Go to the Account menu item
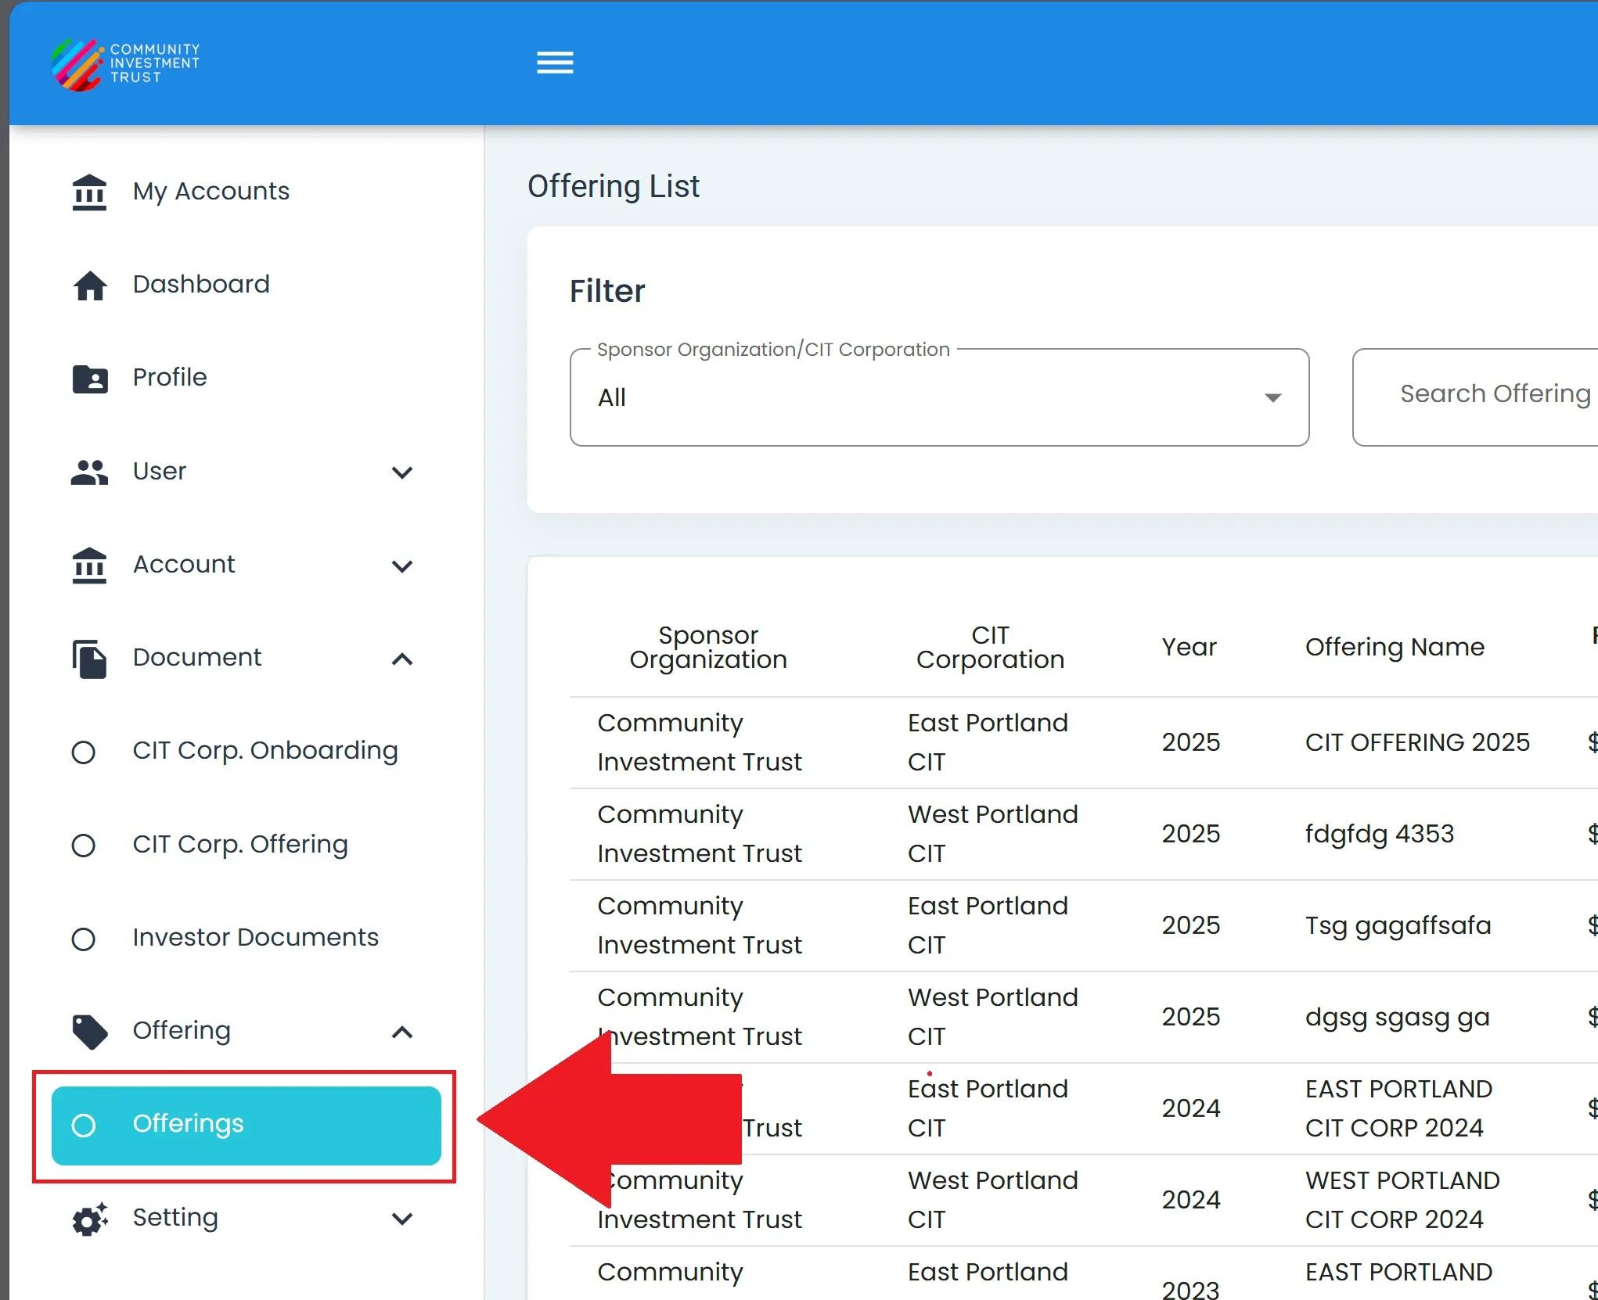Viewport: 1598px width, 1300px height. tap(184, 565)
